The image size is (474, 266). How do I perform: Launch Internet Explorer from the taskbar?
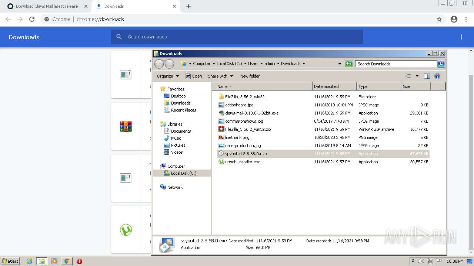(x=29, y=261)
